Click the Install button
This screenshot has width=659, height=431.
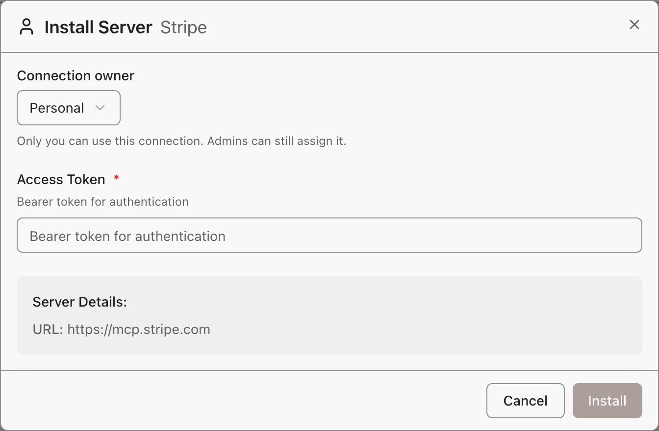(607, 401)
